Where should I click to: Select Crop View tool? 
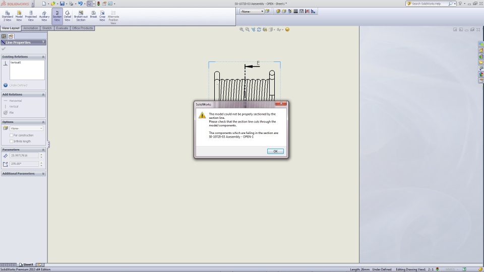point(102,16)
